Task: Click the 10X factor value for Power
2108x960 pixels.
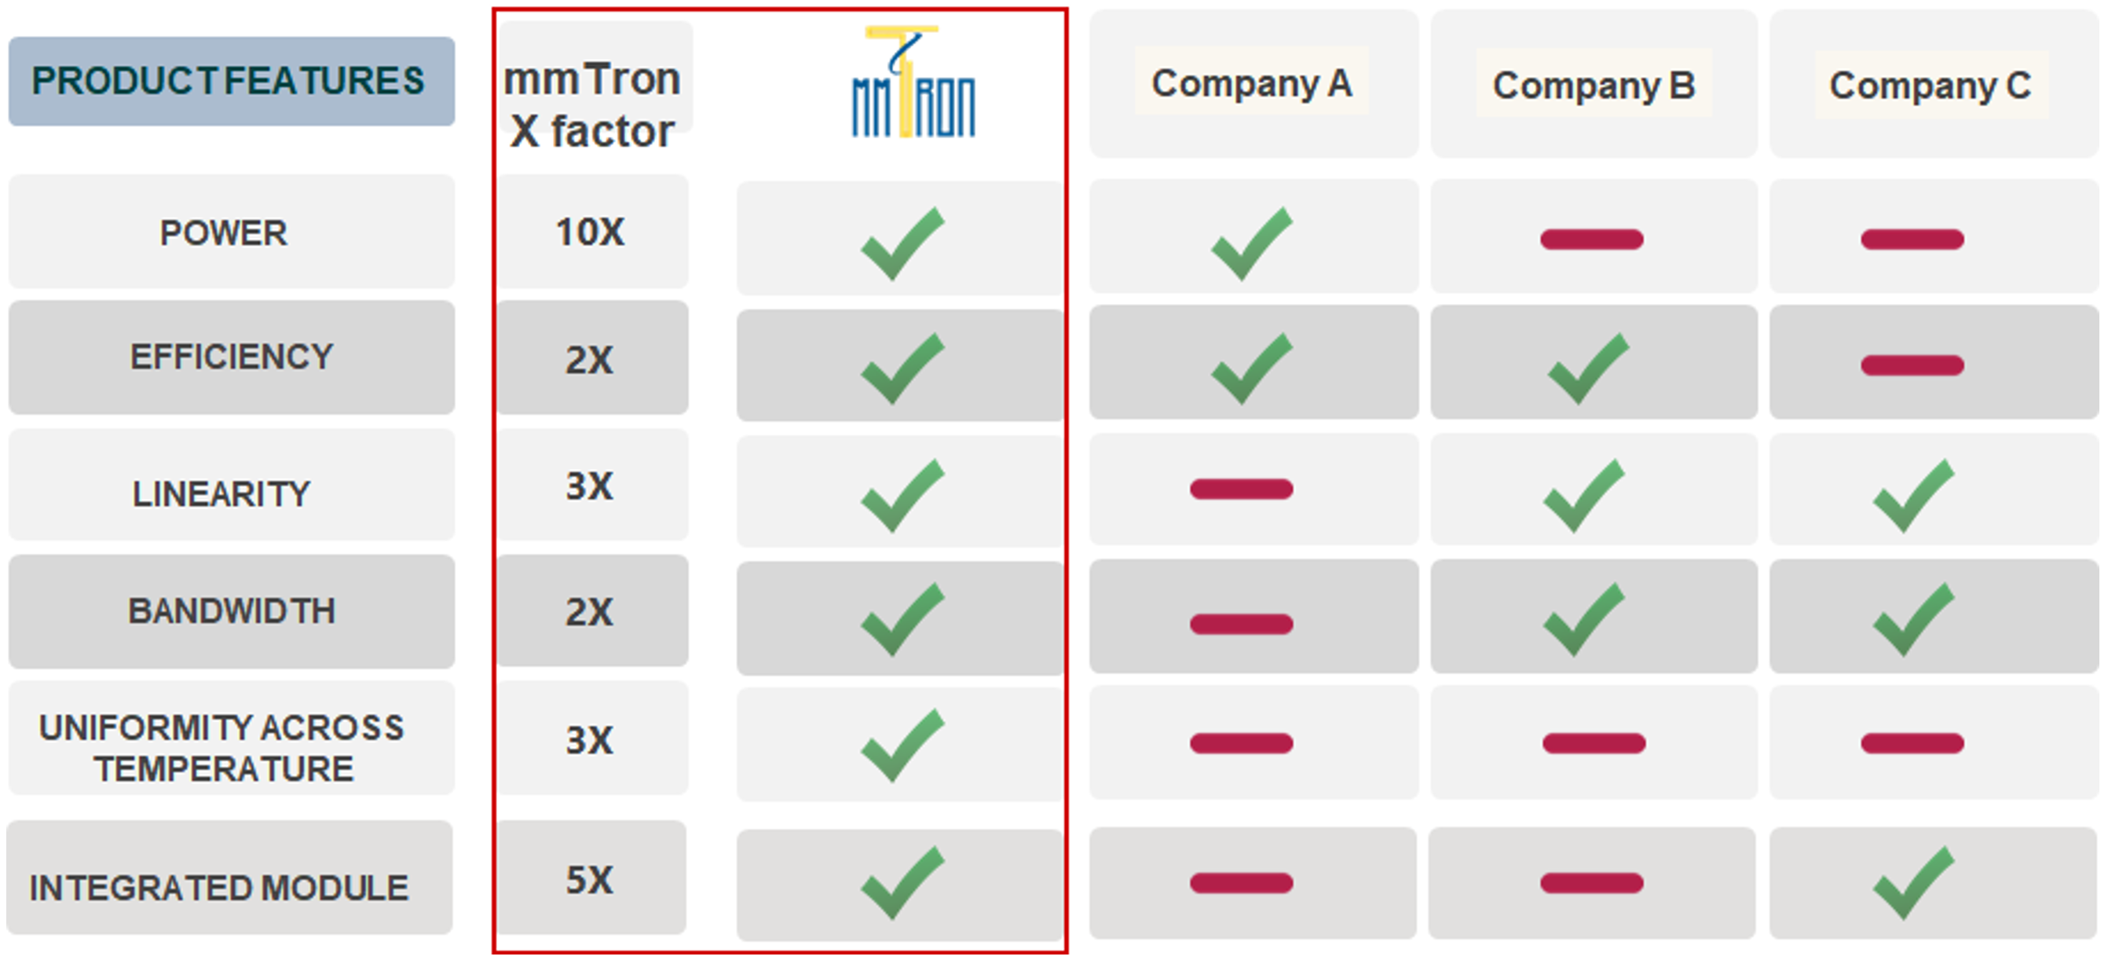Action: pos(590,233)
